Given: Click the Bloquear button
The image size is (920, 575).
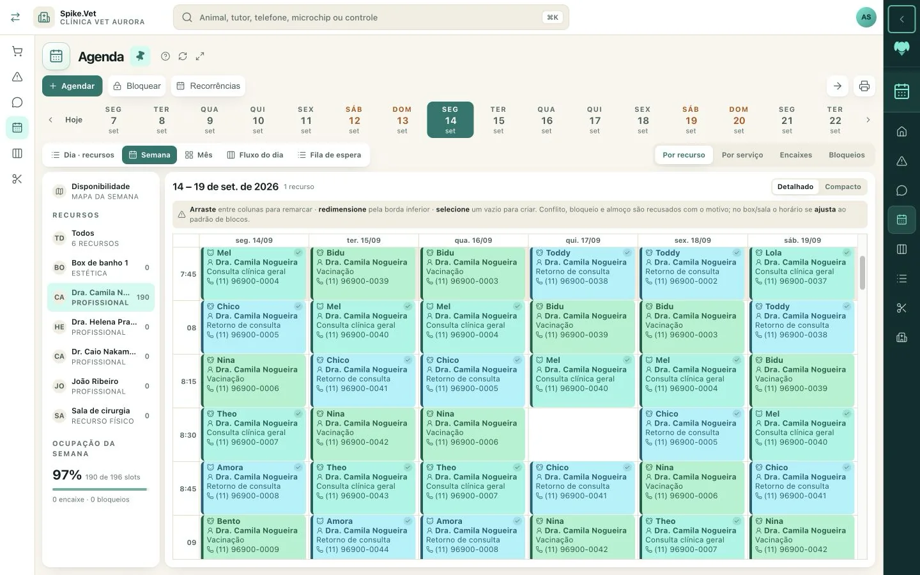Looking at the screenshot, I should click(137, 86).
